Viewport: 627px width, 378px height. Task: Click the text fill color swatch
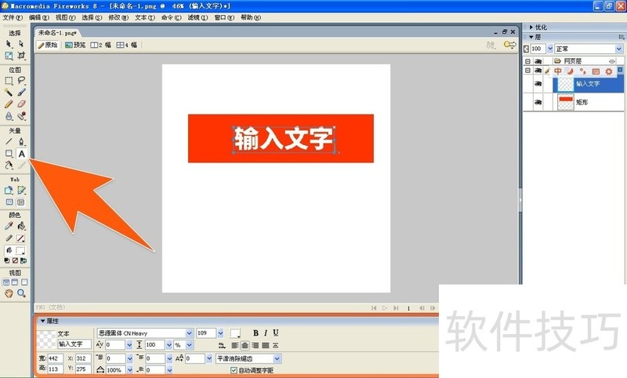click(x=234, y=333)
